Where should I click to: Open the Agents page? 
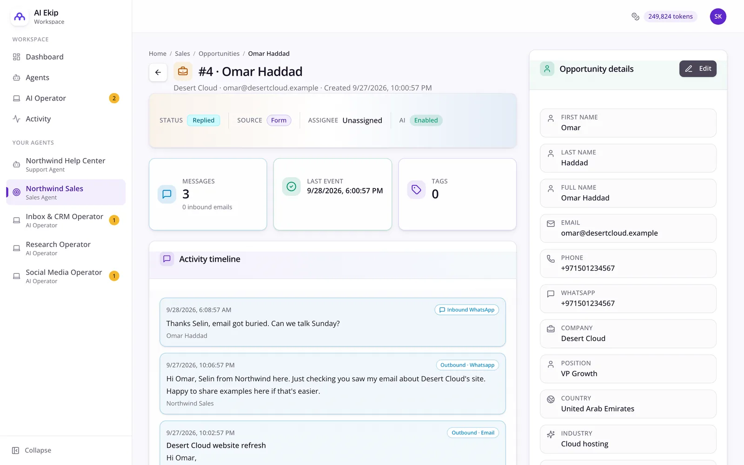(x=66, y=78)
